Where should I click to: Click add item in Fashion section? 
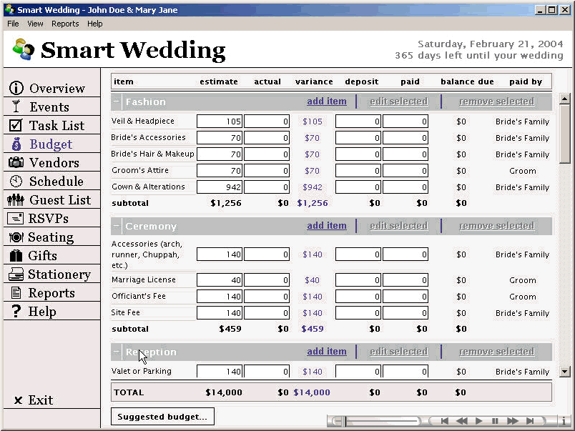pos(327,101)
